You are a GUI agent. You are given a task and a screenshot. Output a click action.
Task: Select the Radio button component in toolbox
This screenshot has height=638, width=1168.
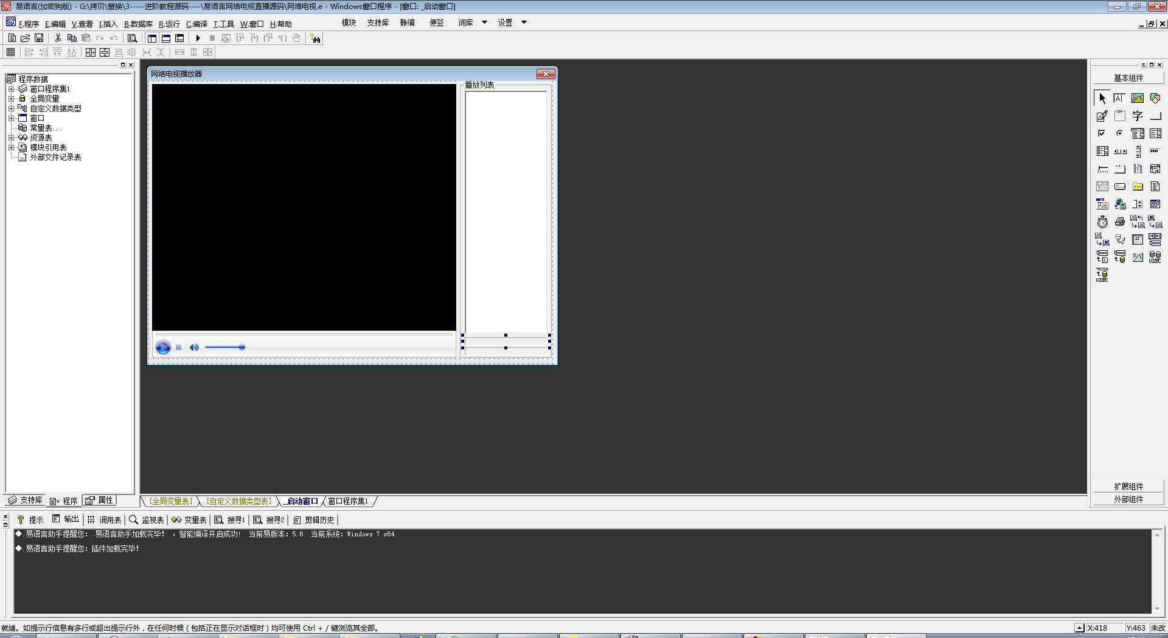click(1120, 133)
